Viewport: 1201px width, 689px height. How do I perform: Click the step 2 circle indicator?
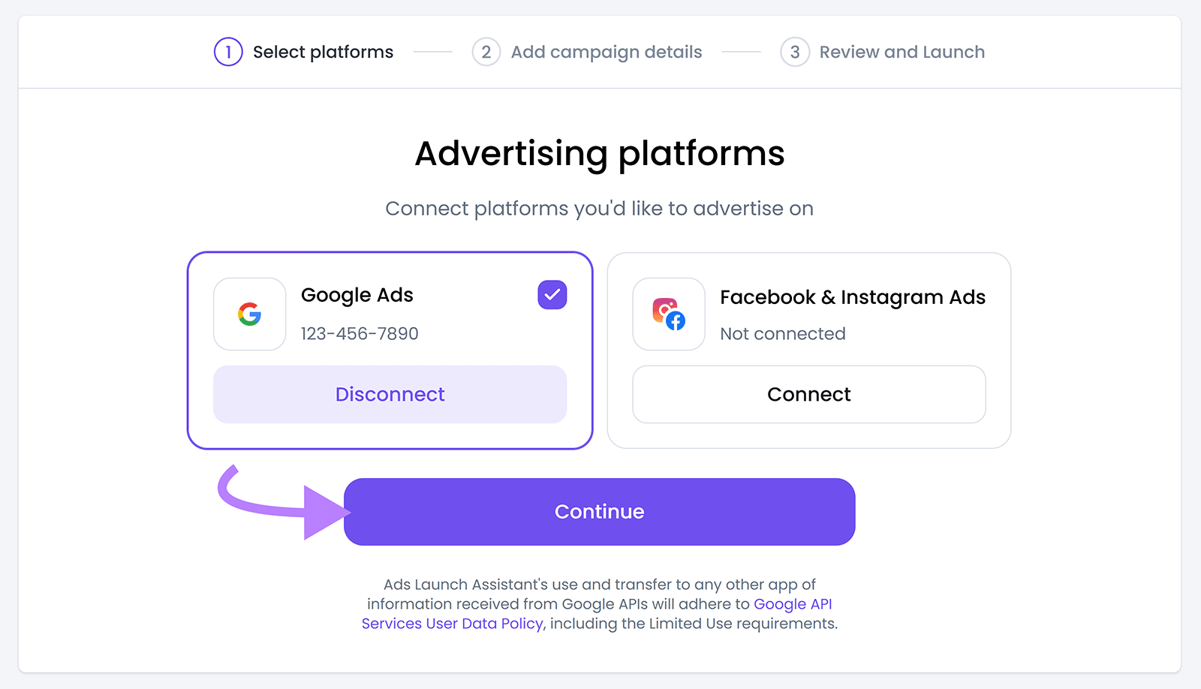click(486, 51)
